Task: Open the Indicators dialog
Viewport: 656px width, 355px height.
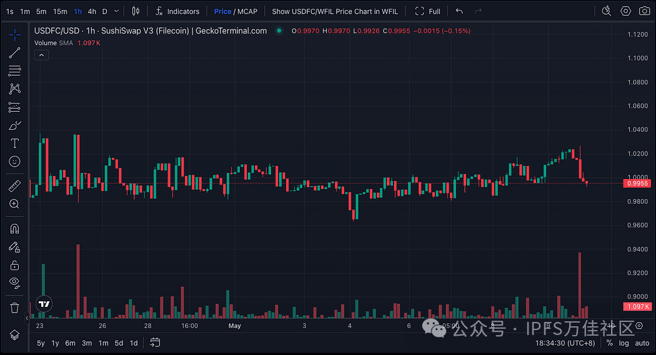Action: pyautogui.click(x=177, y=11)
